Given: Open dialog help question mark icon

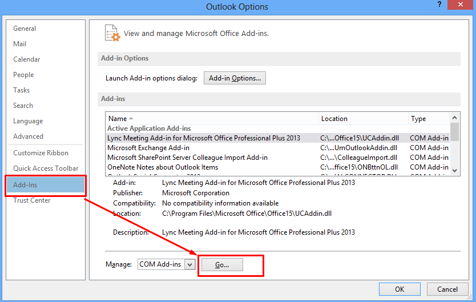Looking at the screenshot, I should click(x=439, y=4).
